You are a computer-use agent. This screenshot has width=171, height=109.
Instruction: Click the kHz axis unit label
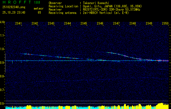point(2,22)
